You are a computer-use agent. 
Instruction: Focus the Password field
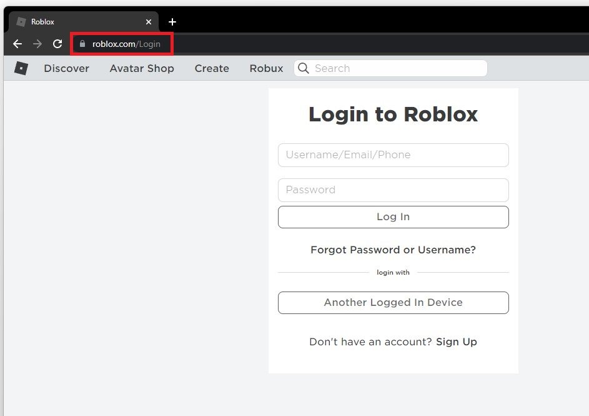pyautogui.click(x=393, y=190)
